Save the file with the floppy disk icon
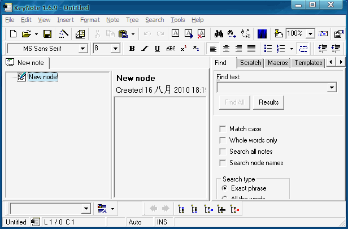 point(47,34)
